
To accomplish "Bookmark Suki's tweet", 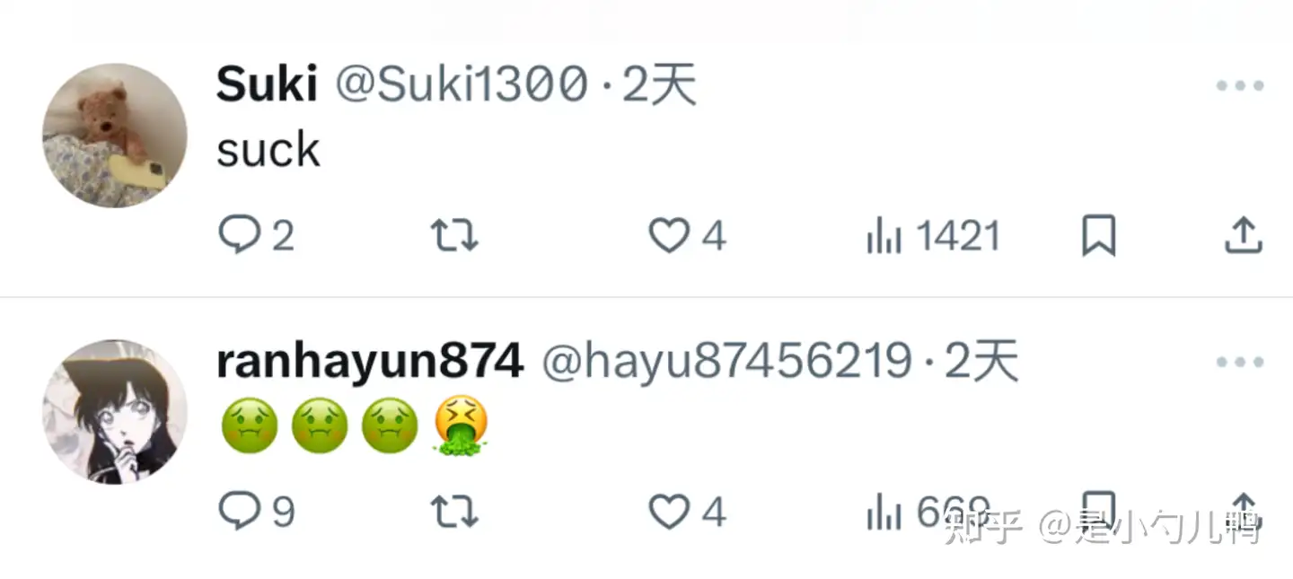I will (x=1098, y=236).
